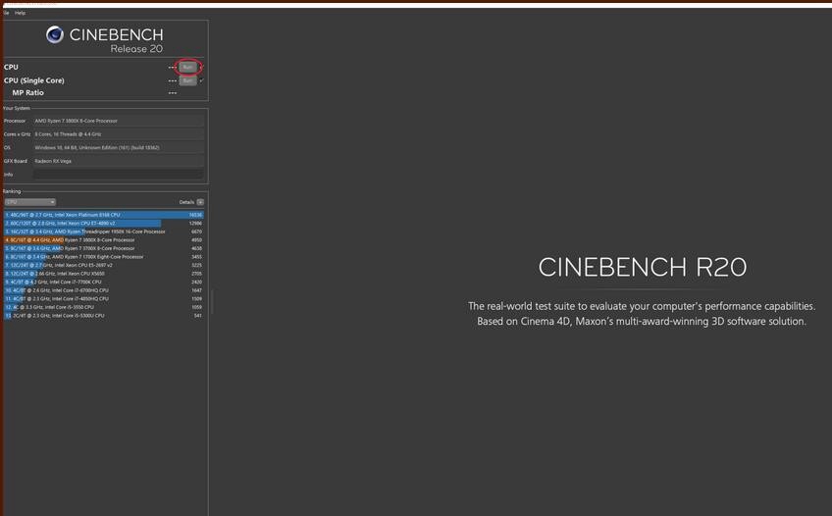Viewport: 832px width, 516px height.
Task: Click the panel splitter handle beside the ranking list
Action: [212, 302]
